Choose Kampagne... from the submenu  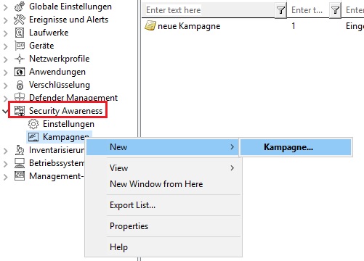tap(296, 147)
